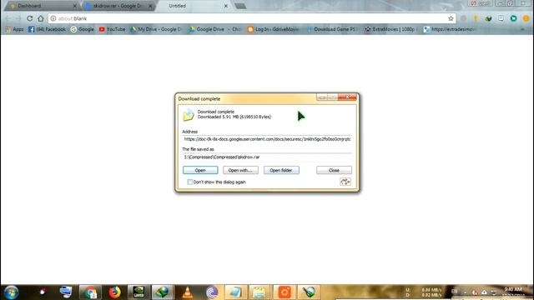Launch Firefox from the taskbar
534x300 pixels.
tap(115, 292)
